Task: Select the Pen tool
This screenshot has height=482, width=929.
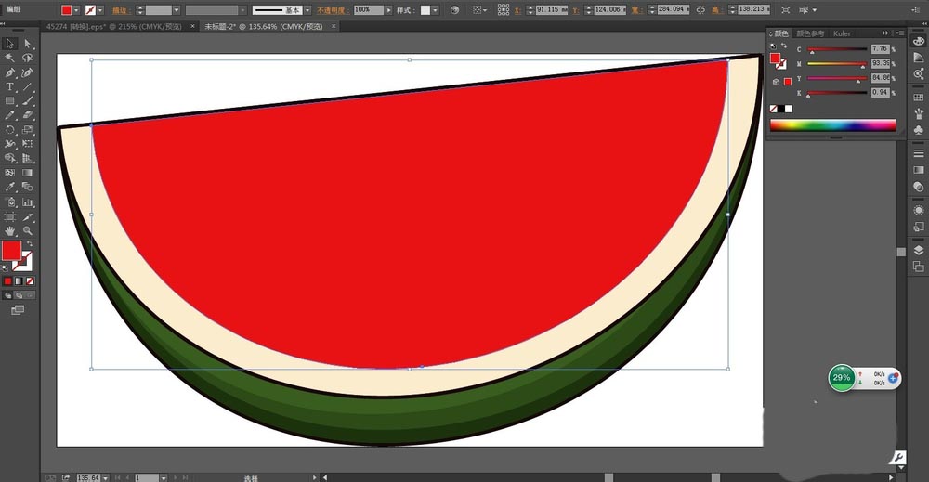Action: [9, 72]
